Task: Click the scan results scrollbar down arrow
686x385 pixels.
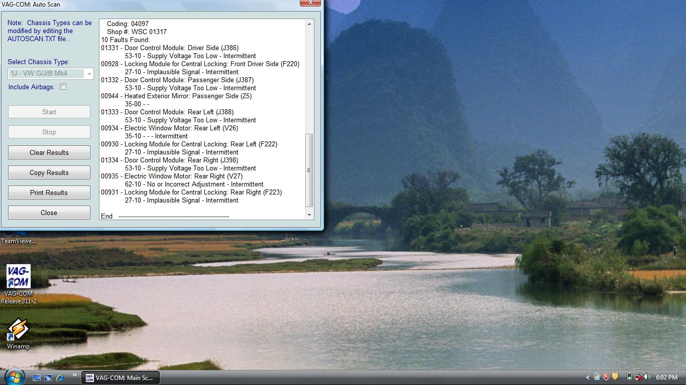Action: (x=309, y=215)
